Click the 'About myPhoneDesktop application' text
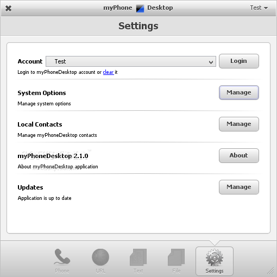Viewport: 277px width, 277px height. pyautogui.click(x=58, y=167)
